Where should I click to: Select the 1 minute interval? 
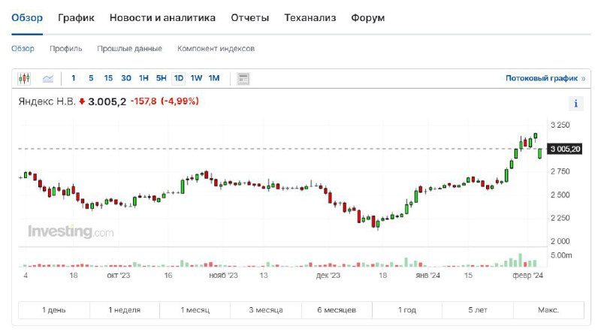pyautogui.click(x=73, y=78)
